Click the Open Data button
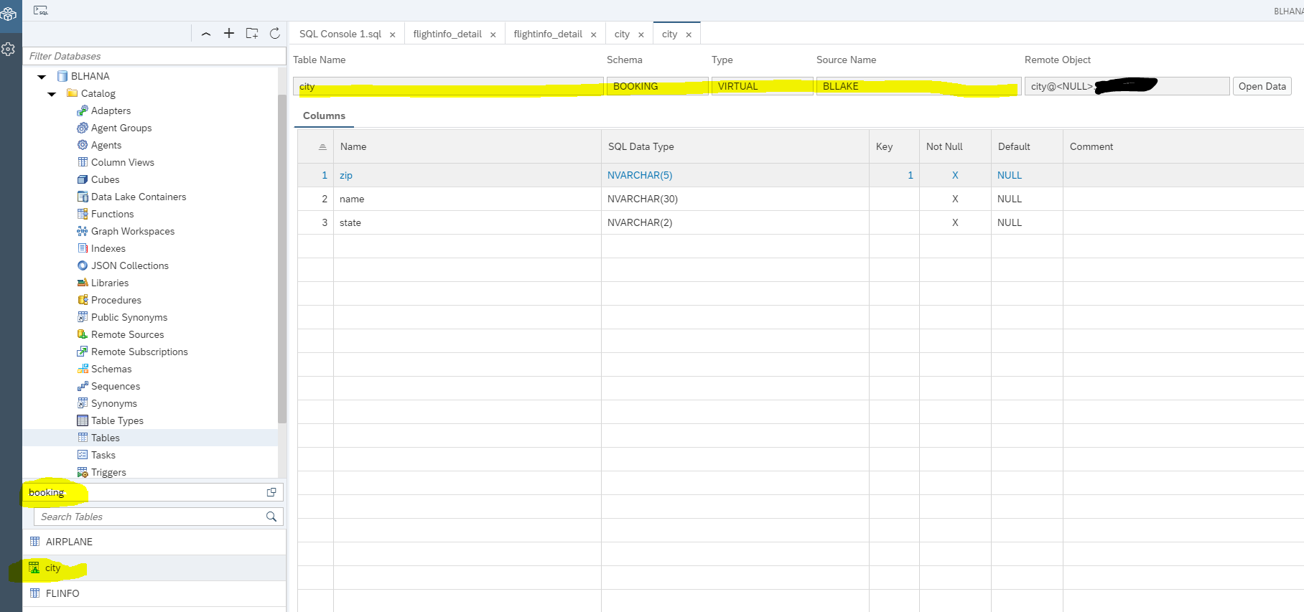Screen dimensions: 1304x612 coord(1262,86)
